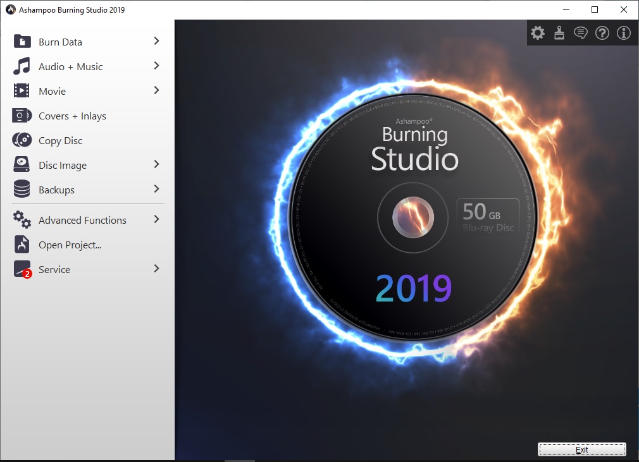Open the settings gear icon
This screenshot has width=639, height=462.
tap(537, 32)
